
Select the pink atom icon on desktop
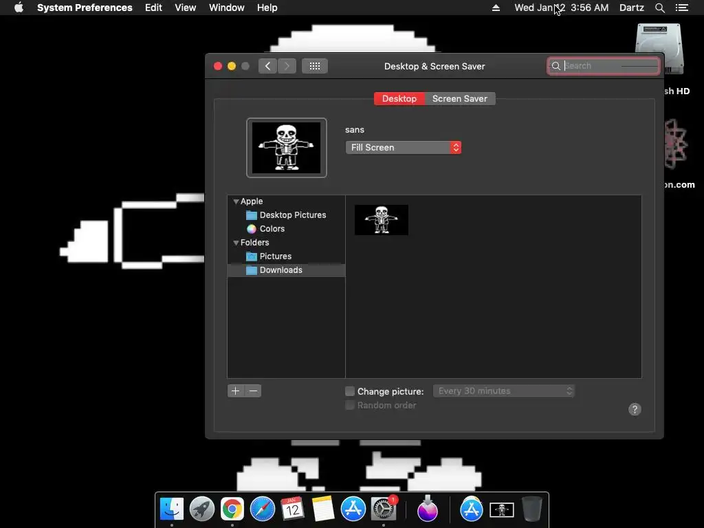point(676,144)
